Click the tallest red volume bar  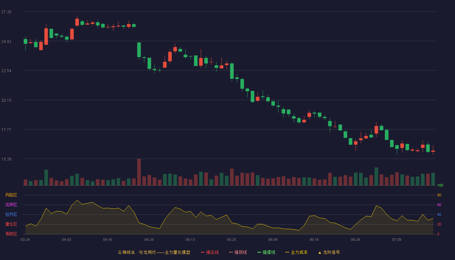tap(139, 172)
